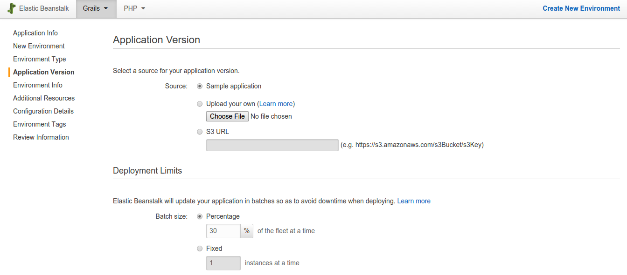Open Learn more link for uploading

tap(276, 104)
